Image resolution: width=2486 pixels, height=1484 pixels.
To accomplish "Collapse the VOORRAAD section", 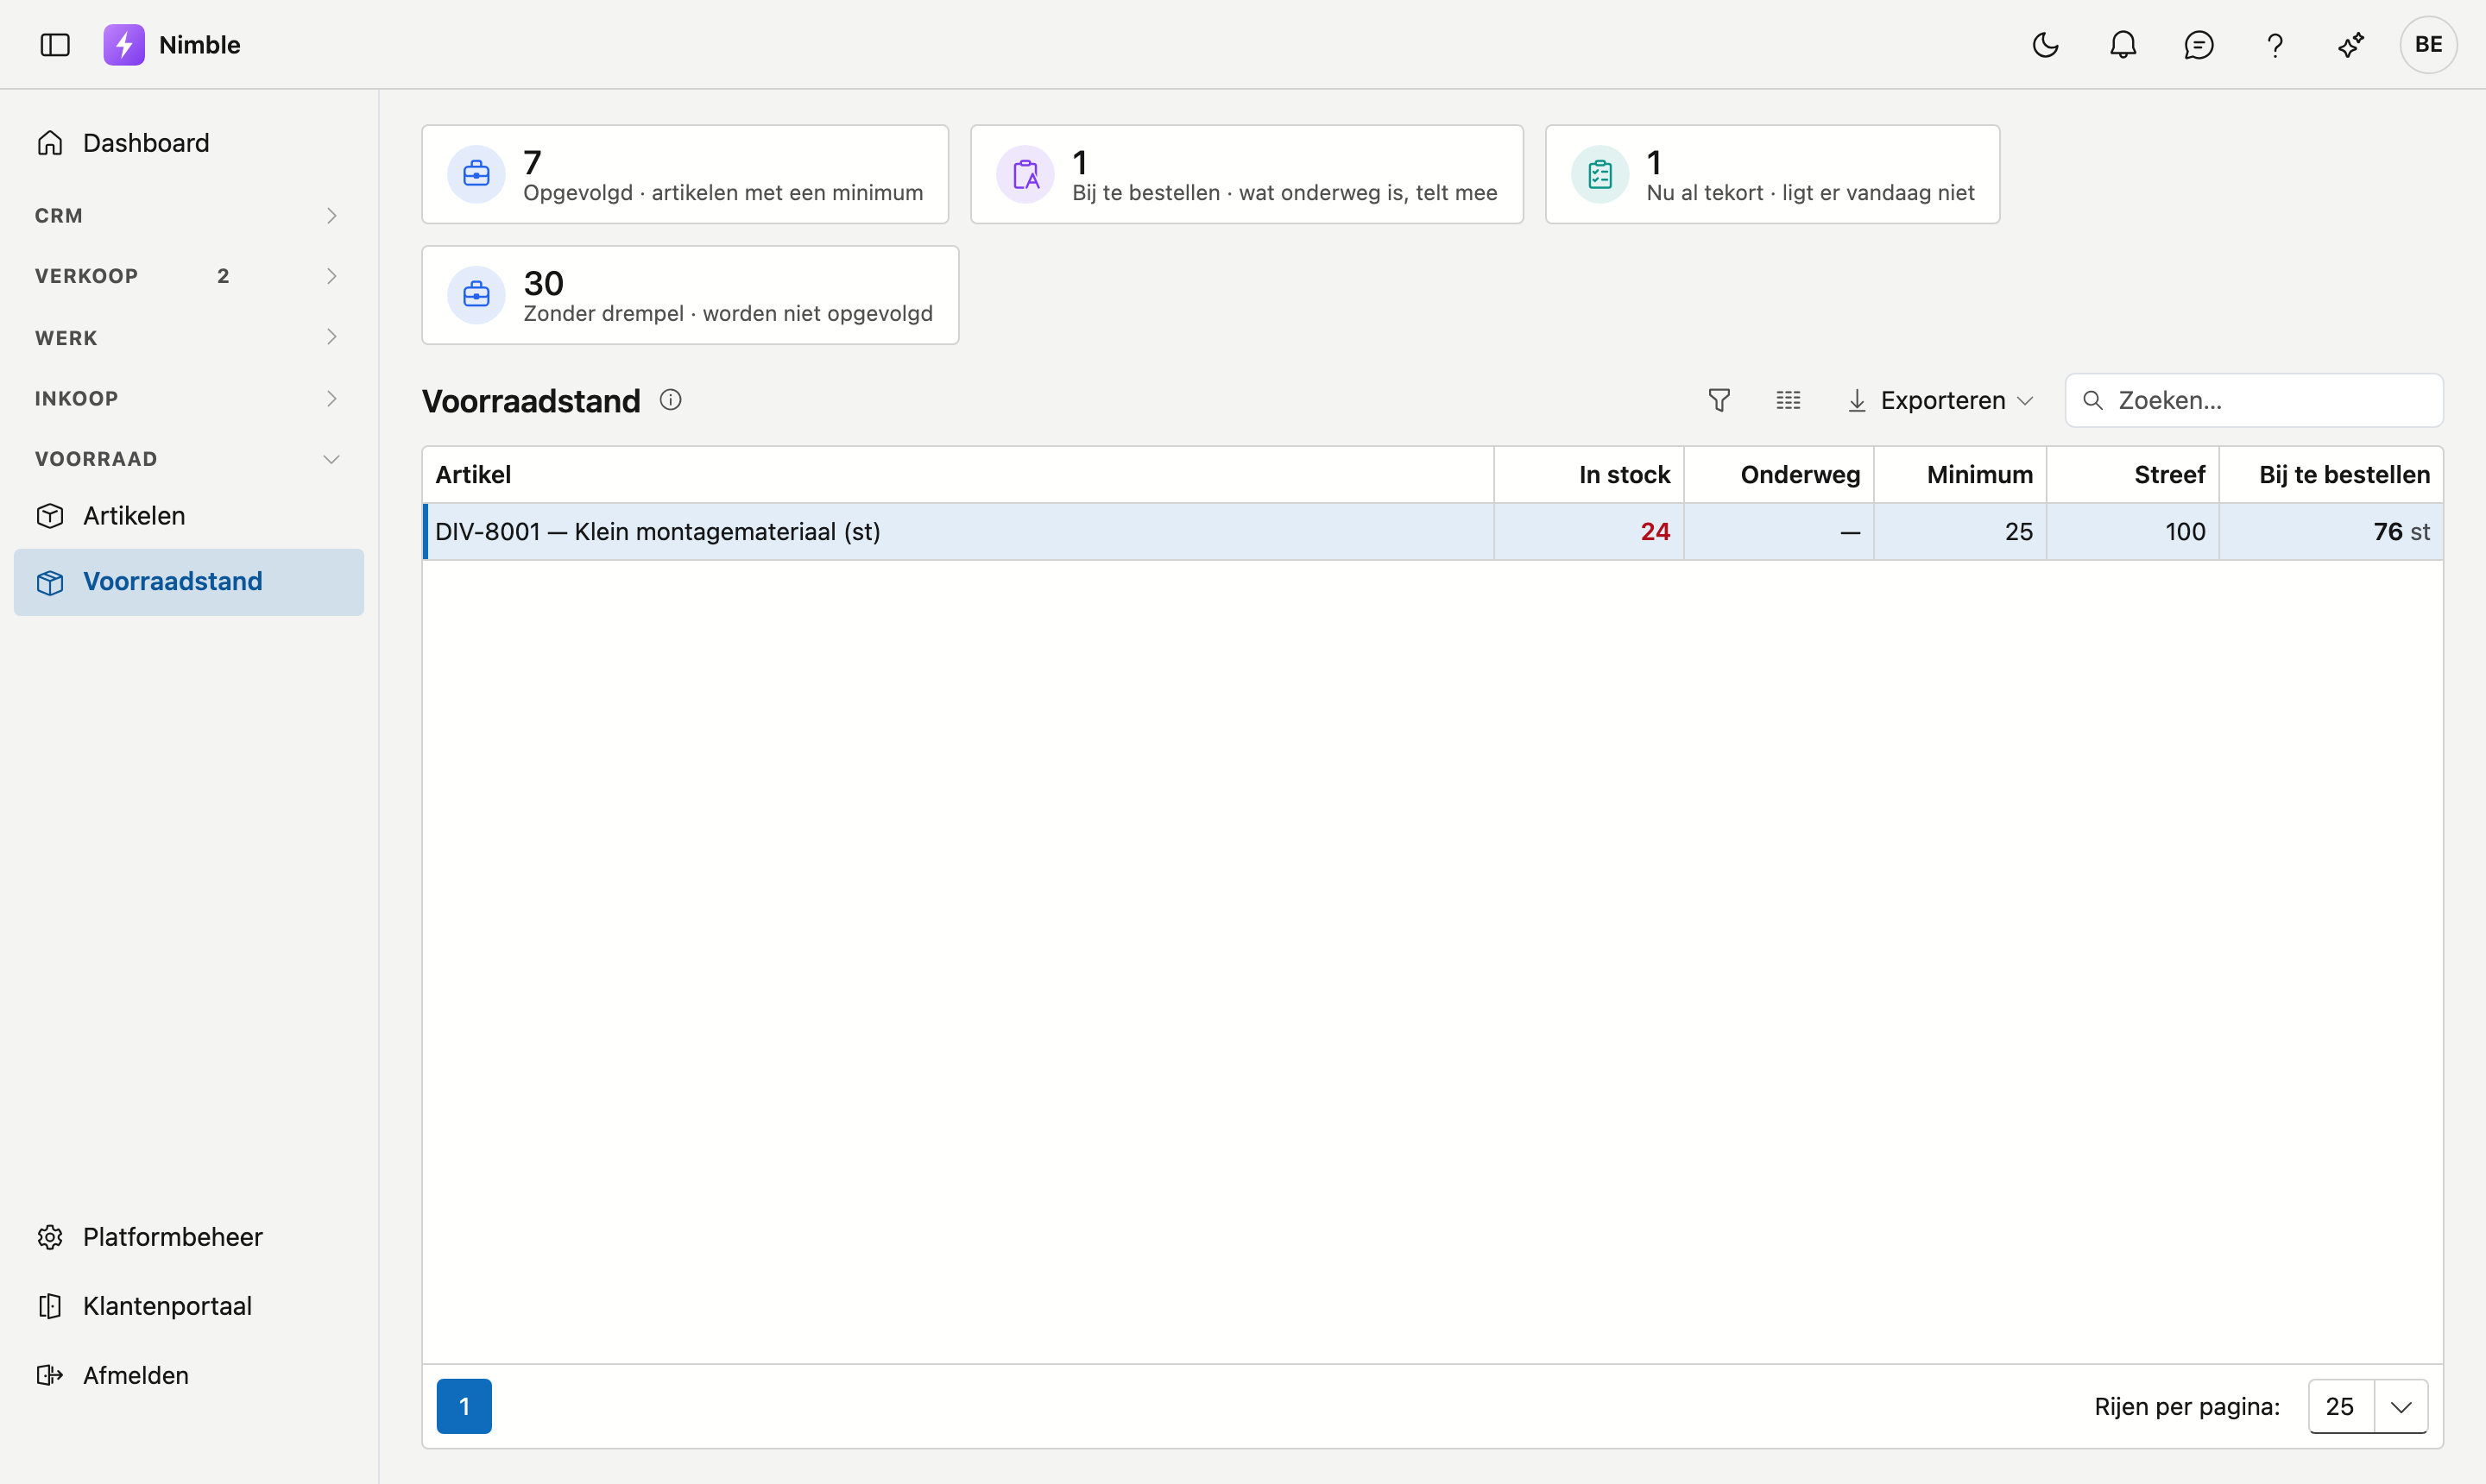I will 189,459.
